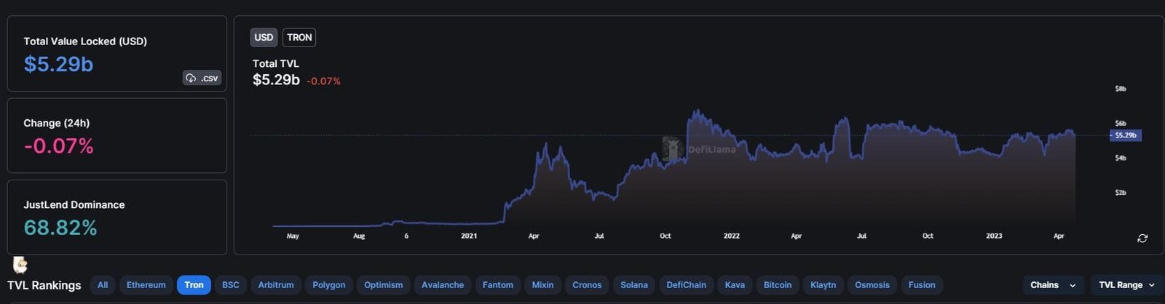Switch chart denomination to USD
1165x304 pixels.
264,37
